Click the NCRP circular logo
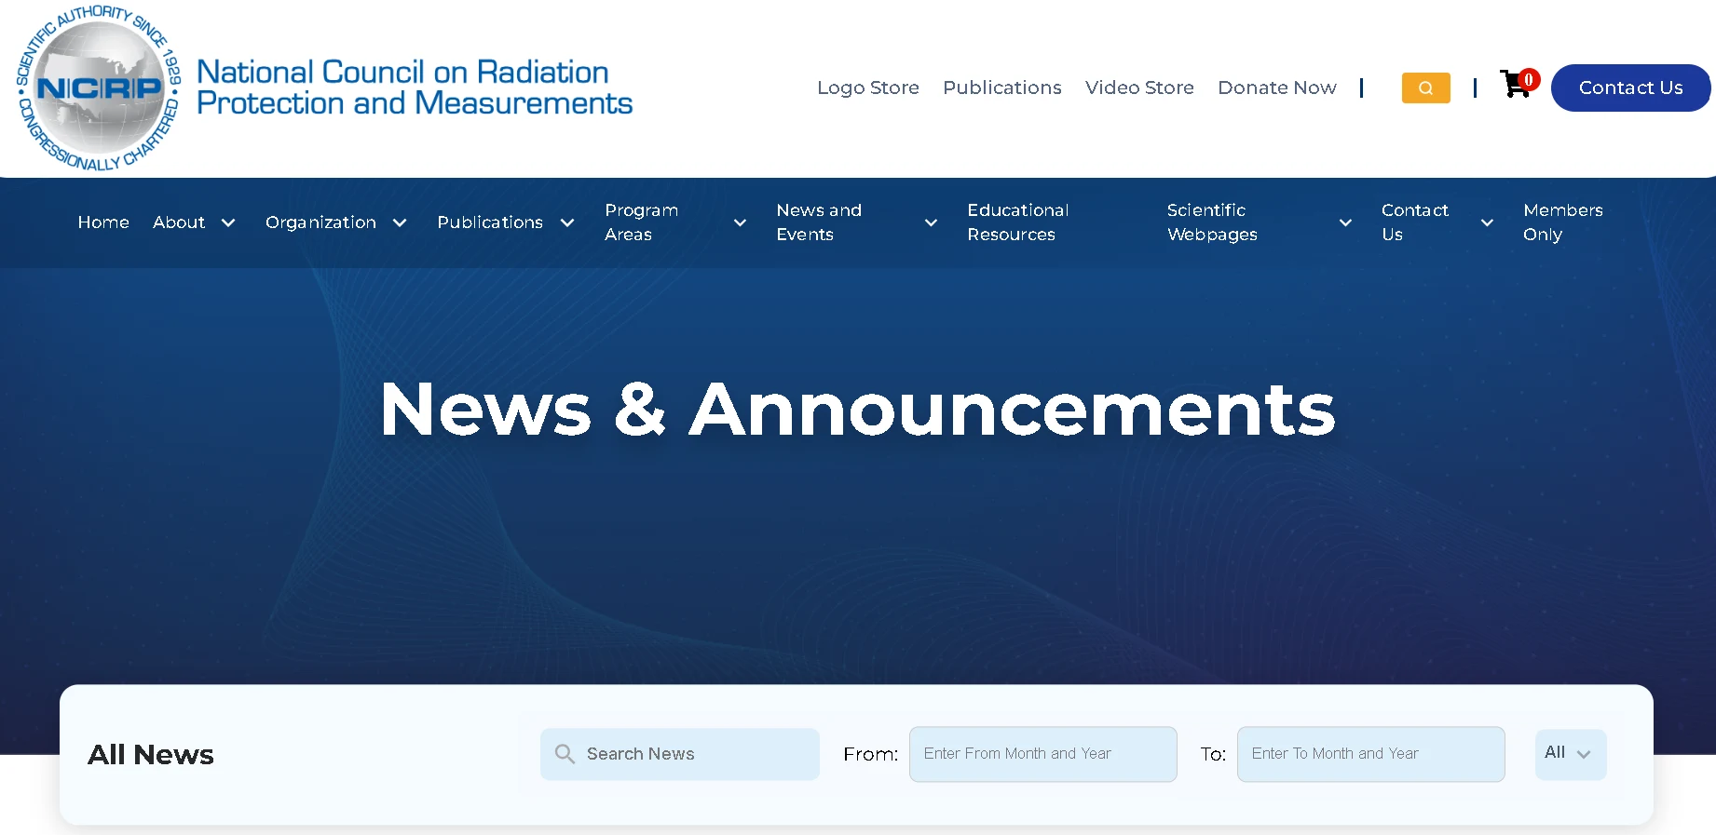Screen dimensions: 1716x835 click(x=98, y=88)
